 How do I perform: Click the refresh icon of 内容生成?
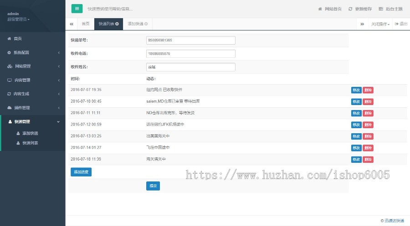coord(9,94)
